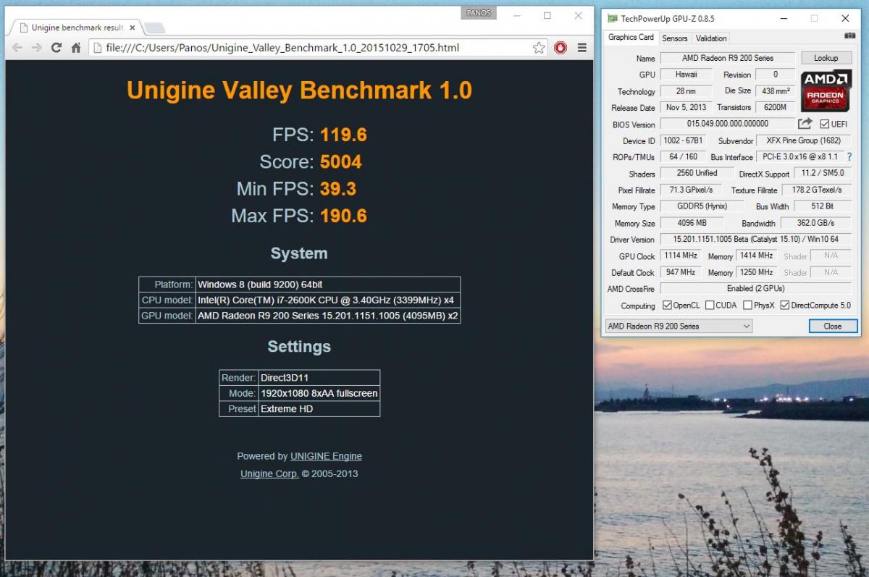Click the red extension icon in Chrome toolbar
Image resolution: width=869 pixels, height=577 pixels.
coord(560,48)
